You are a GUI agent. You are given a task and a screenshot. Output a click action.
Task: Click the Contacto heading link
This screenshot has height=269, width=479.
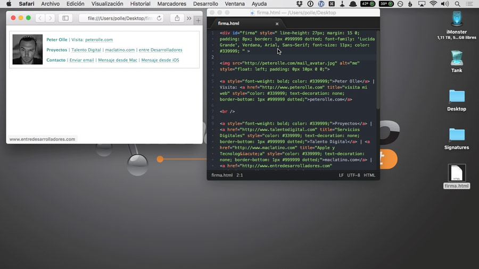point(56,60)
